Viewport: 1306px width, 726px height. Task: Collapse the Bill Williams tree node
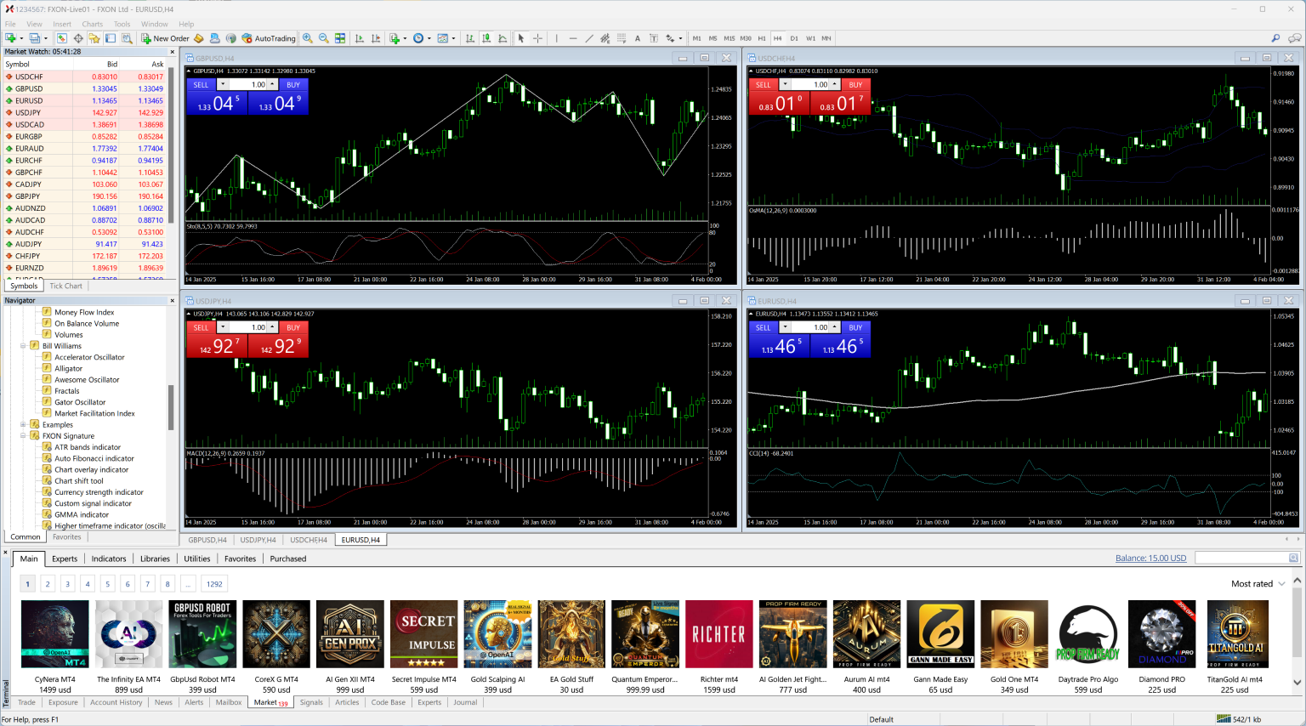[x=23, y=346]
